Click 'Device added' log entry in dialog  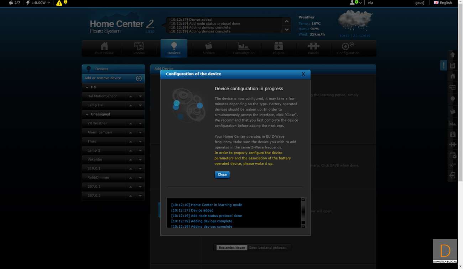click(x=192, y=210)
